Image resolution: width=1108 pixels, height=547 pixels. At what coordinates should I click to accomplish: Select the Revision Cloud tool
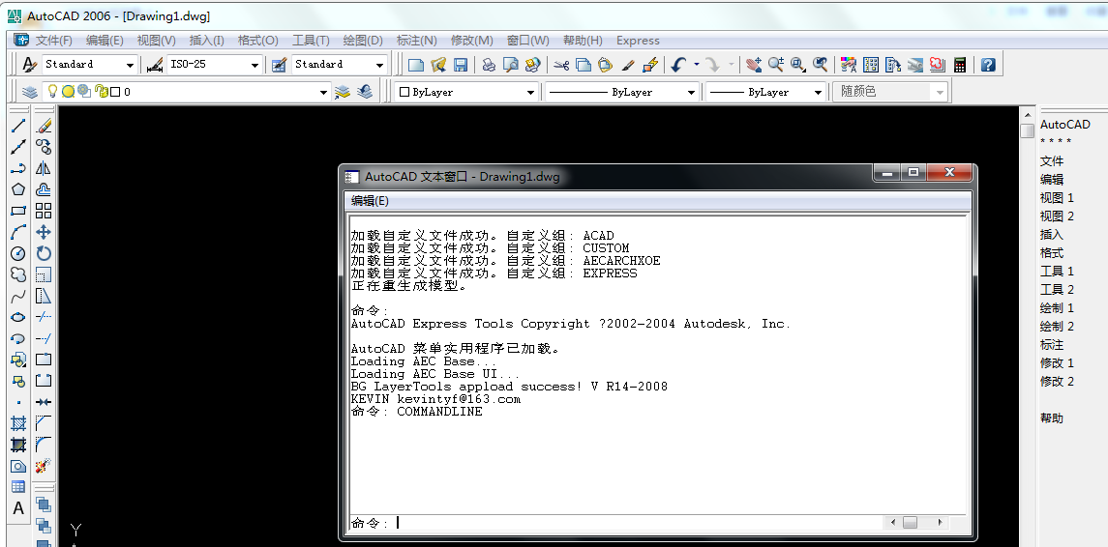click(x=18, y=274)
